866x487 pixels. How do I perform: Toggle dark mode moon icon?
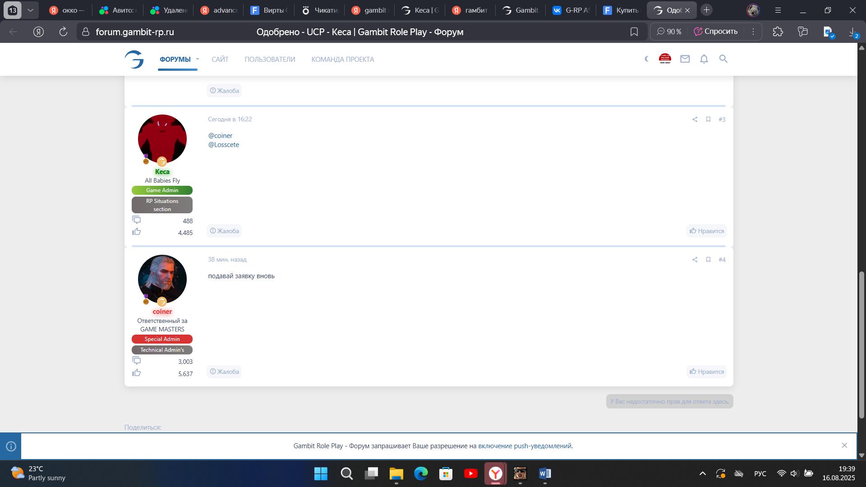[646, 59]
